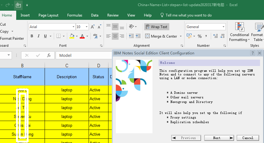
Task: Align text right
Action: pyautogui.click(x=122, y=36)
